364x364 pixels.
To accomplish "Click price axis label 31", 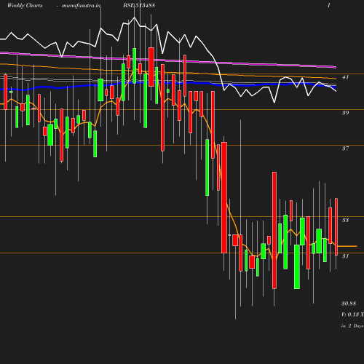I will click(345, 256).
